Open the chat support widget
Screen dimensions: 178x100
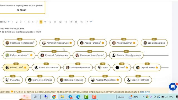173,87
